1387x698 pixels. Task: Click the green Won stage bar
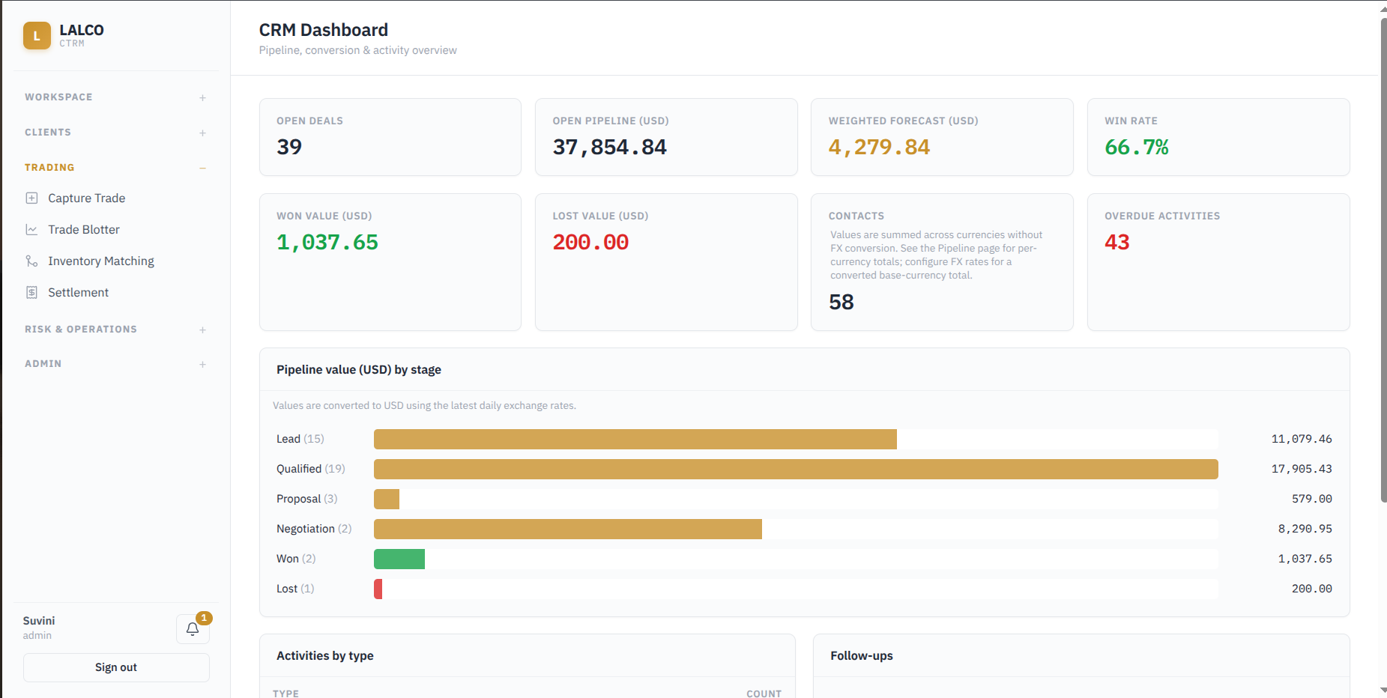coord(399,559)
